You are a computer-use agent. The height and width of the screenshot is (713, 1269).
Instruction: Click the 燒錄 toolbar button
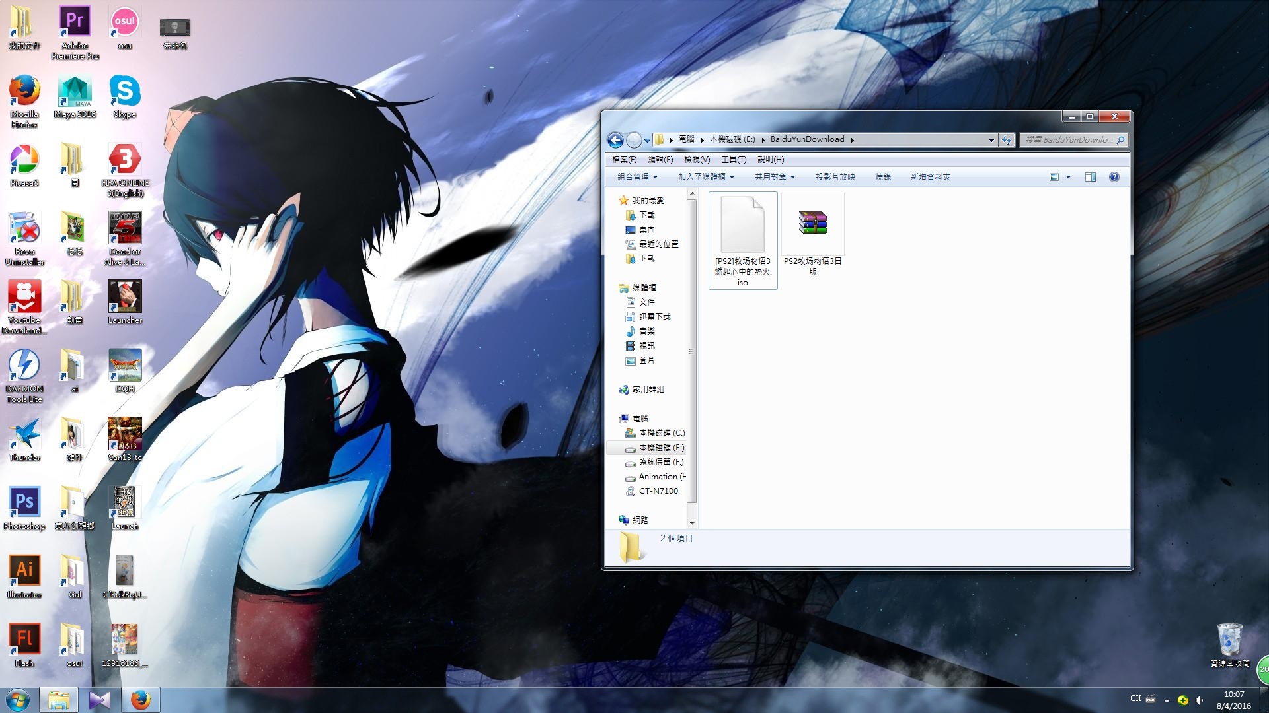(x=883, y=177)
